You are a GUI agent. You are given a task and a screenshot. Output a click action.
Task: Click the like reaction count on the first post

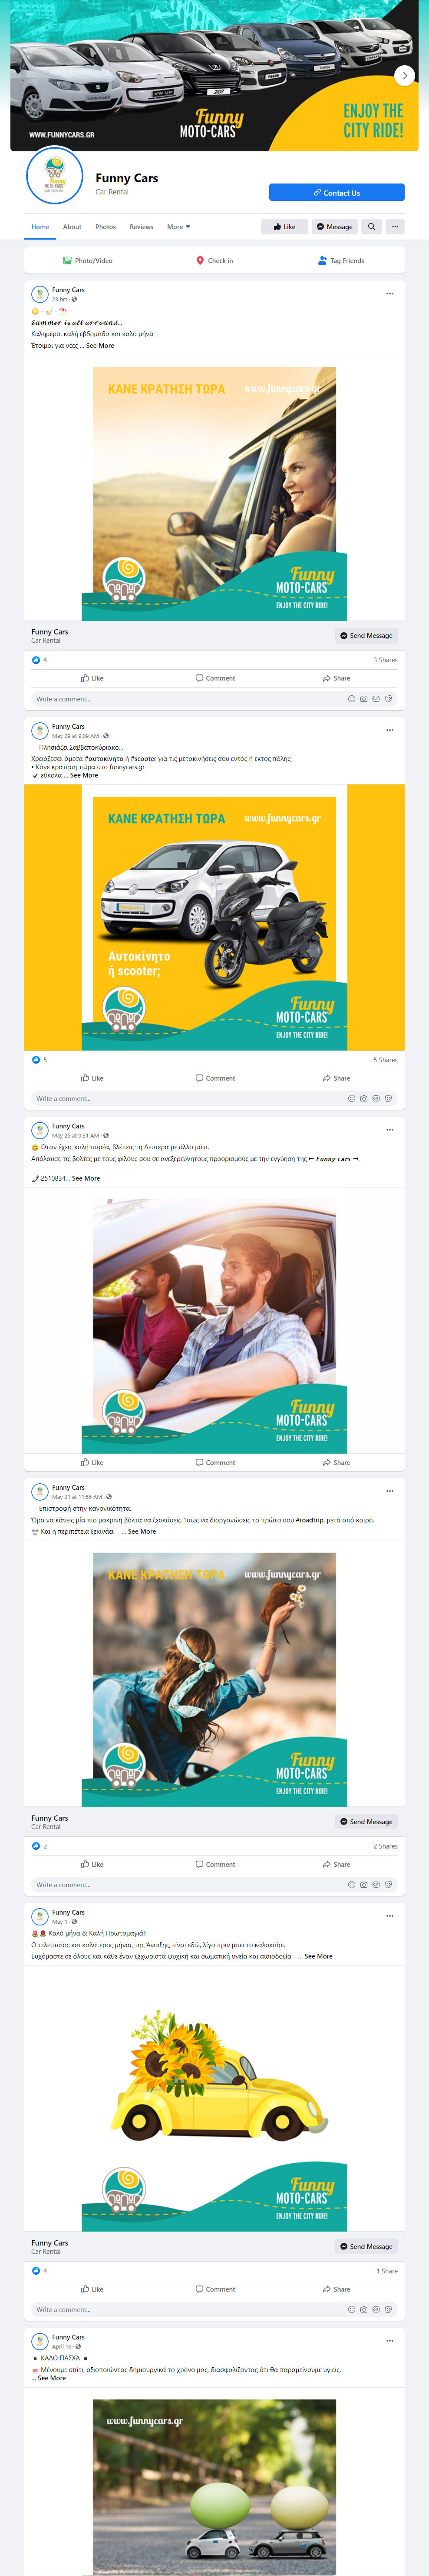[x=40, y=660]
